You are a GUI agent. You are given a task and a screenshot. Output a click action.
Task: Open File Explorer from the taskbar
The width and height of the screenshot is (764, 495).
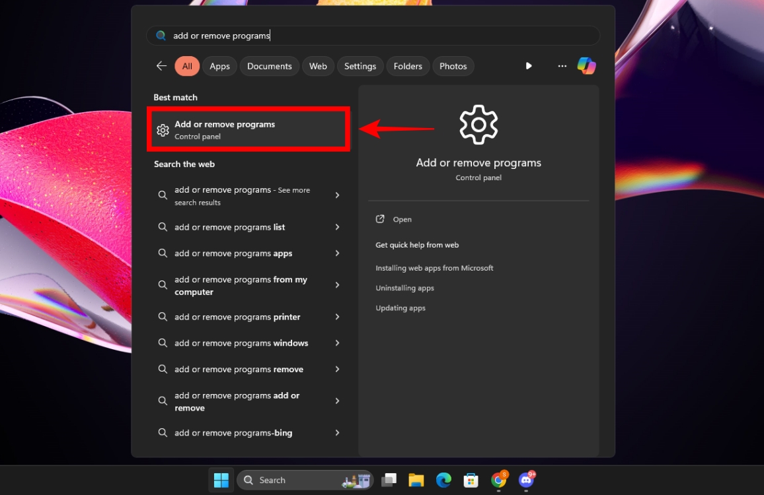coord(416,480)
